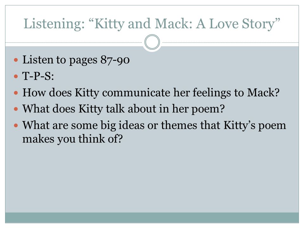Image resolution: width=304 pixels, height=228 pixels.
Task: Click the word "Listening:" in the title
Action: pos(54,24)
